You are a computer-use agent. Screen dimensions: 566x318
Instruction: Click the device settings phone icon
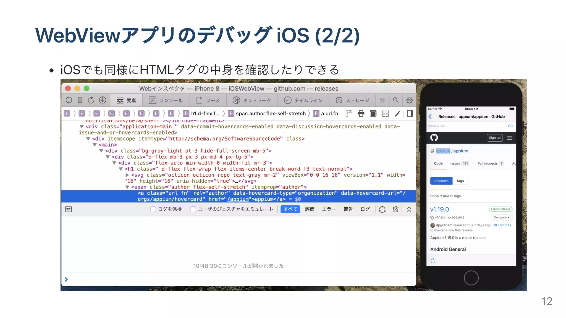pyautogui.click(x=80, y=100)
